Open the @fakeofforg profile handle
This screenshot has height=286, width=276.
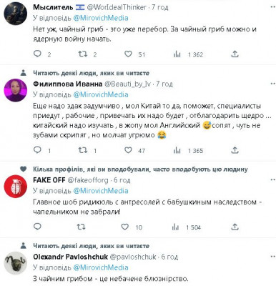tap(88, 180)
